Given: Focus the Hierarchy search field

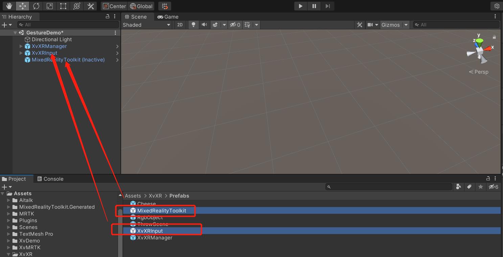Looking at the screenshot, I should [68, 25].
